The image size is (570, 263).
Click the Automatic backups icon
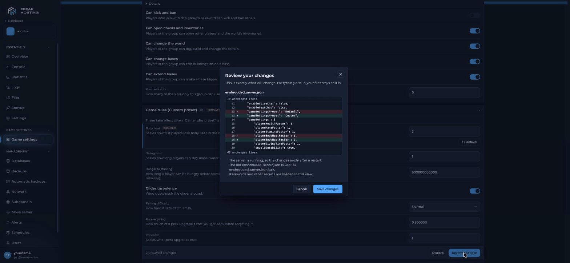pos(8,182)
